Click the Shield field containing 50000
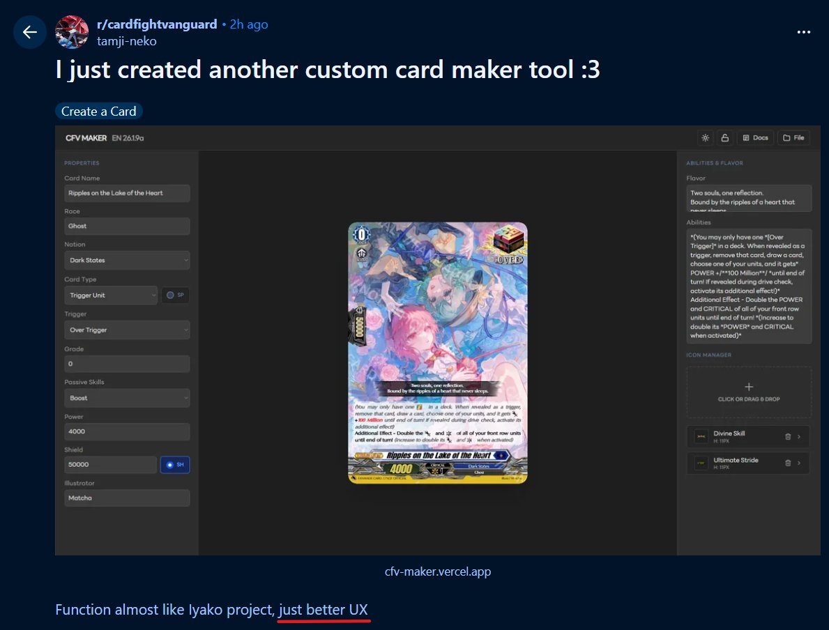Image resolution: width=829 pixels, height=630 pixels. 110,465
